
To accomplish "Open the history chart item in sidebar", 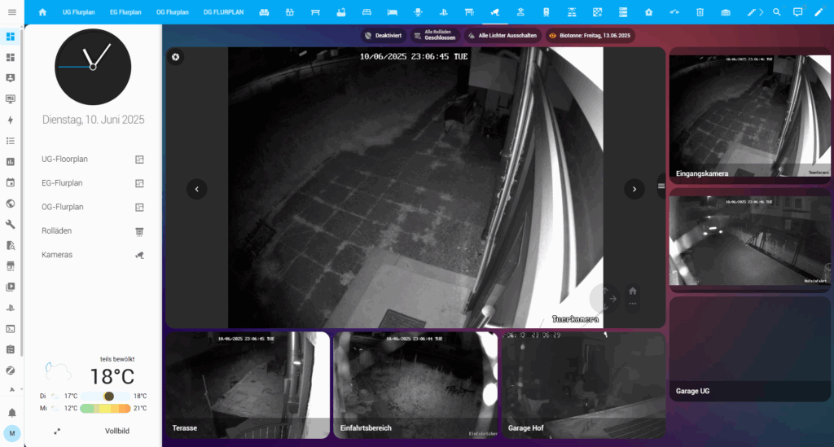I will 10,161.
